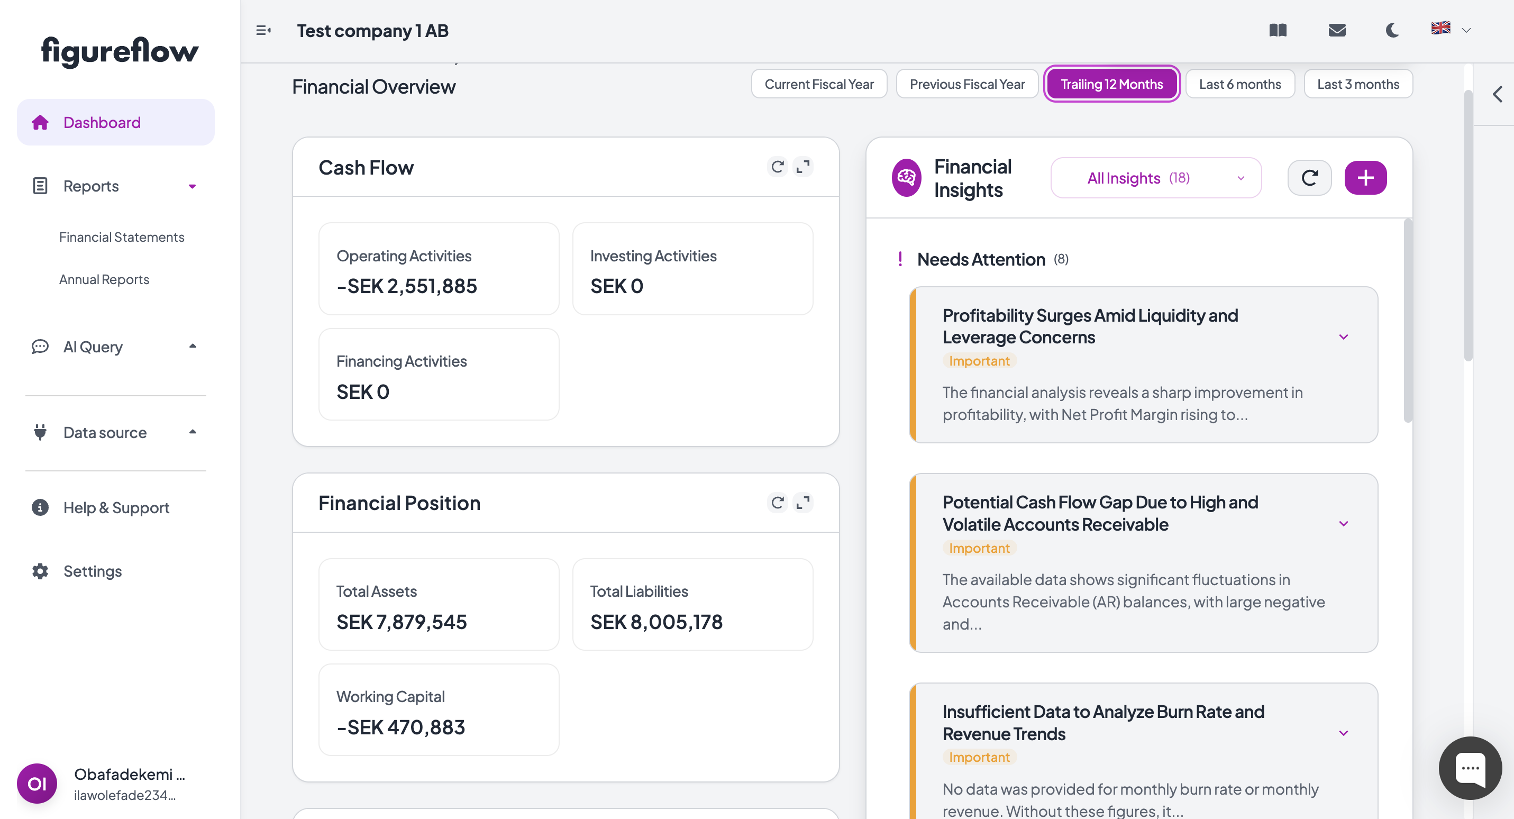Open Help & Support page

click(x=116, y=507)
